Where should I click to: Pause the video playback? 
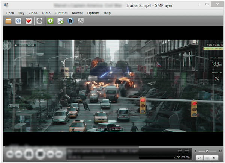tap(29, 154)
